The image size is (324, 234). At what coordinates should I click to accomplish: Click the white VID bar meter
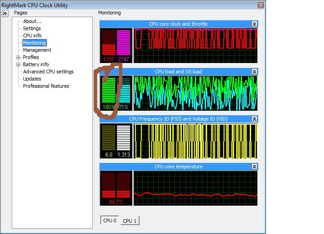(x=124, y=138)
